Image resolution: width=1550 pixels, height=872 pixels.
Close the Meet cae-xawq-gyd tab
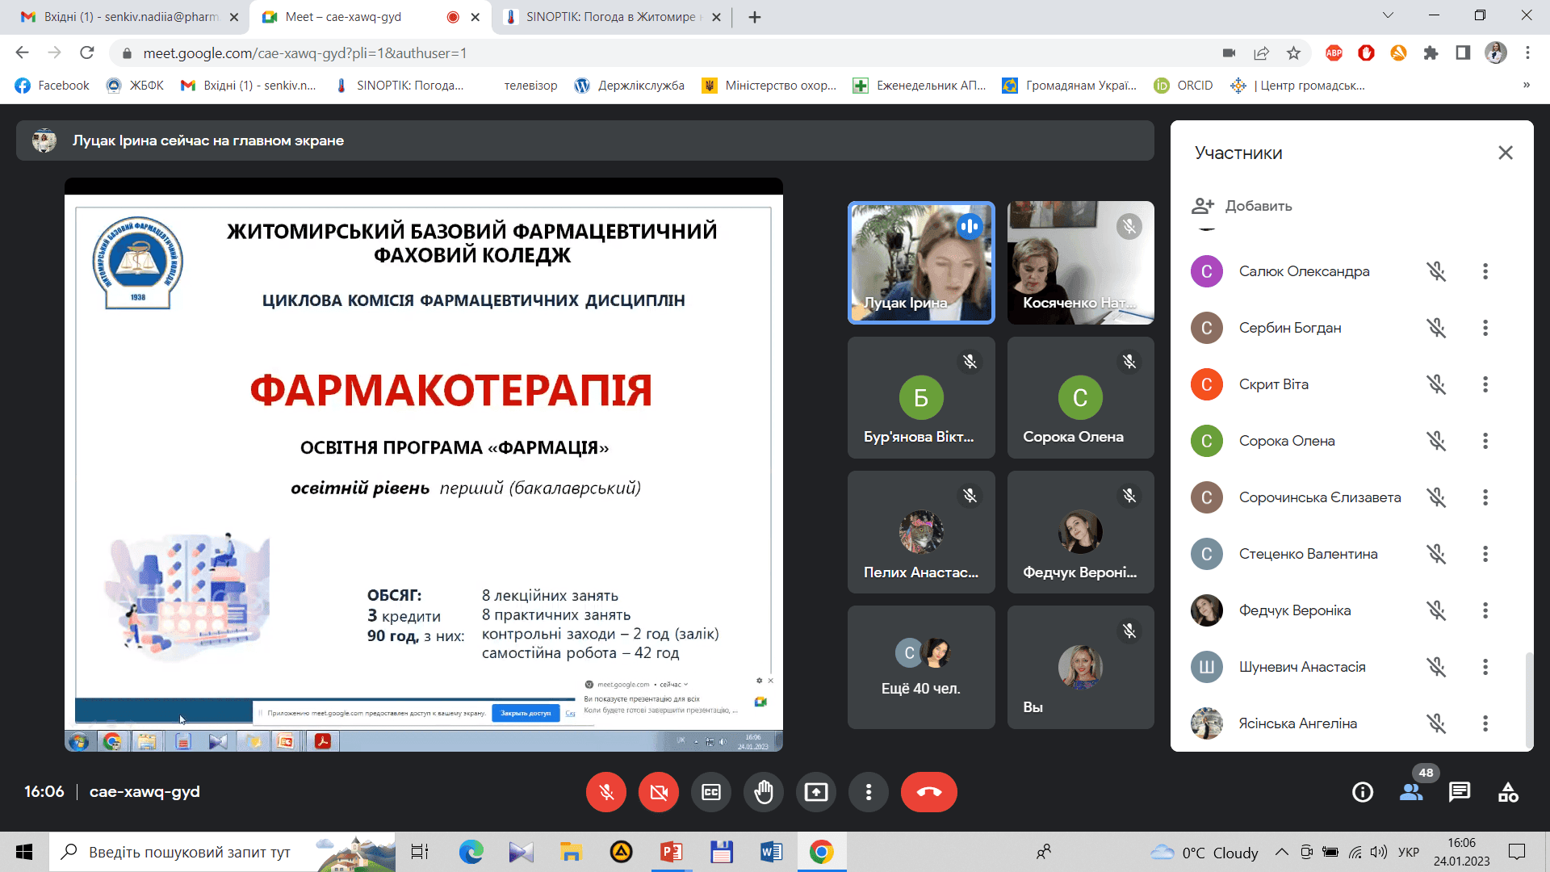click(475, 17)
